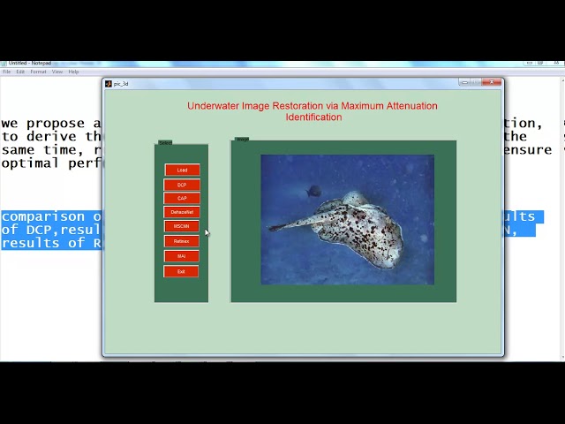The image size is (565, 424).
Task: Click the 'Untitled - Notepad' title text
Action: click(30, 63)
